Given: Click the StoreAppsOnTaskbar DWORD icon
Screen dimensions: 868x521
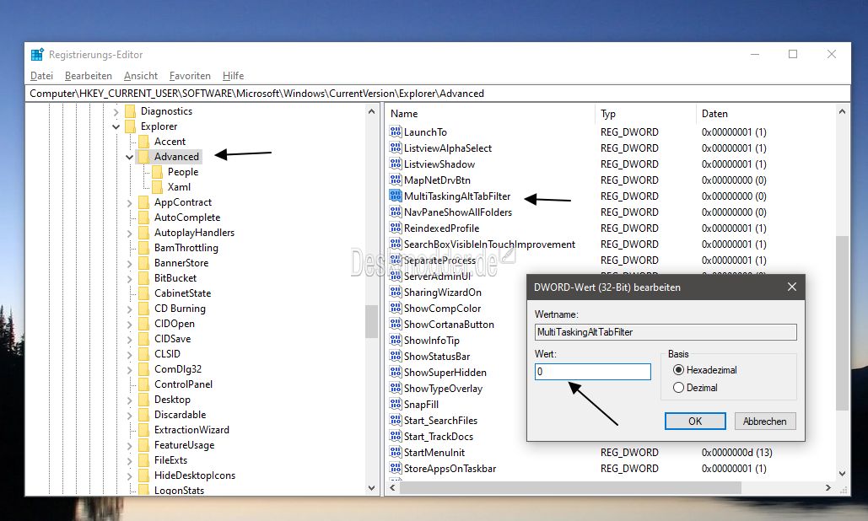Looking at the screenshot, I should 396,469.
